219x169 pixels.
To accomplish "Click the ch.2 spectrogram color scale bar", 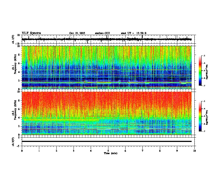I will [200, 116].
